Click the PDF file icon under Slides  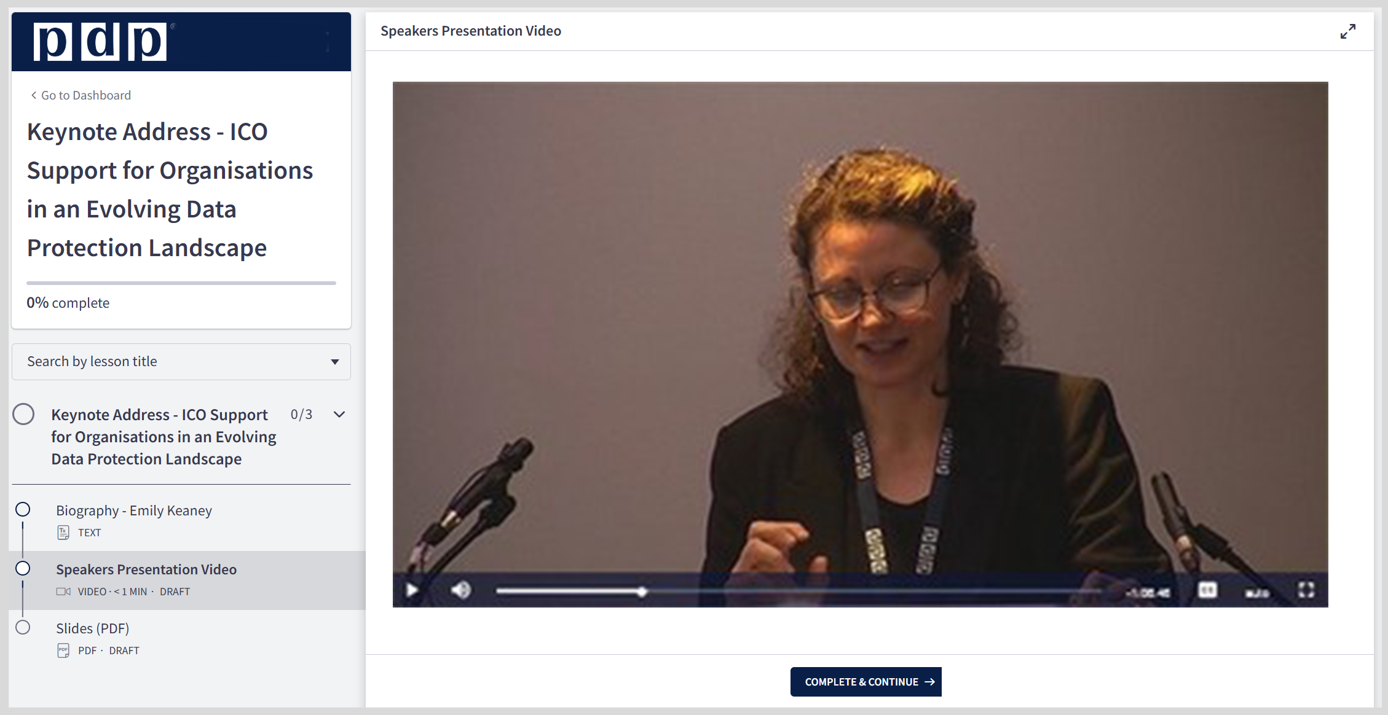(63, 651)
